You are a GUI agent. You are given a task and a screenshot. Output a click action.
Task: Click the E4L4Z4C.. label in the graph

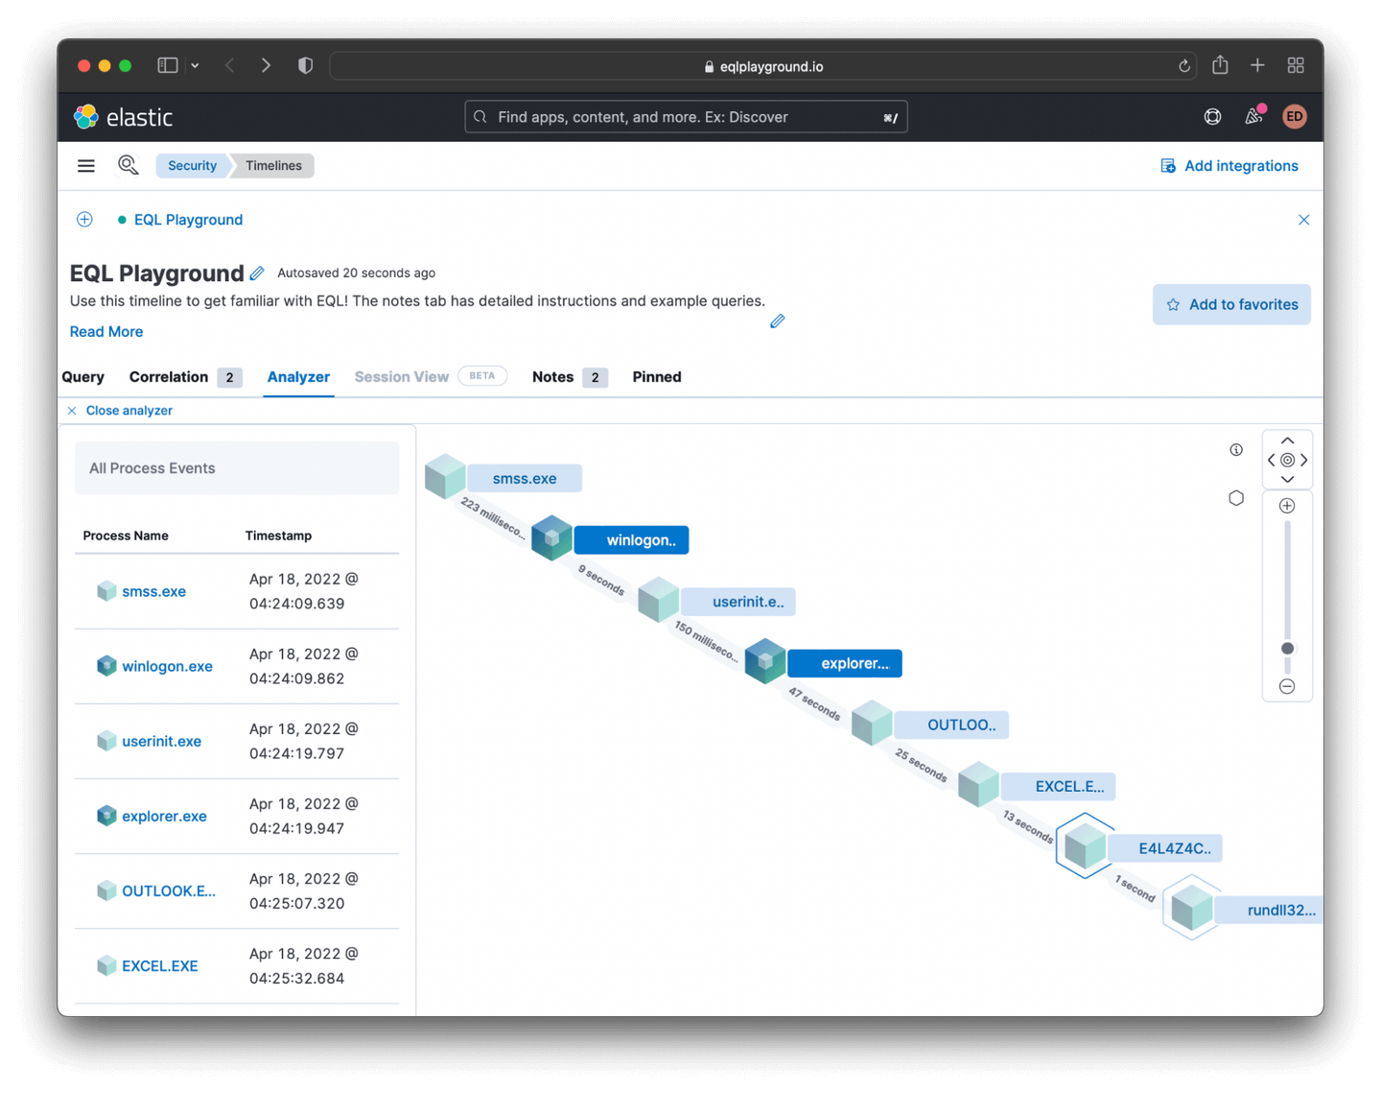[x=1164, y=848]
